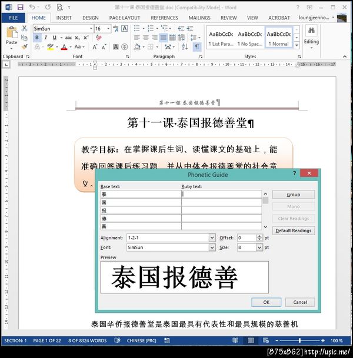The width and height of the screenshot is (353, 358).
Task: Select the No Spacing style
Action: click(250, 38)
